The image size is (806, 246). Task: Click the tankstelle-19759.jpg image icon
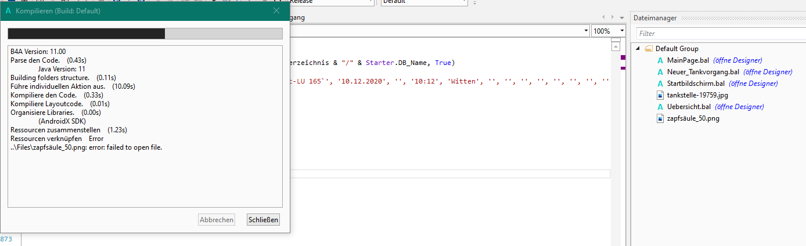660,95
